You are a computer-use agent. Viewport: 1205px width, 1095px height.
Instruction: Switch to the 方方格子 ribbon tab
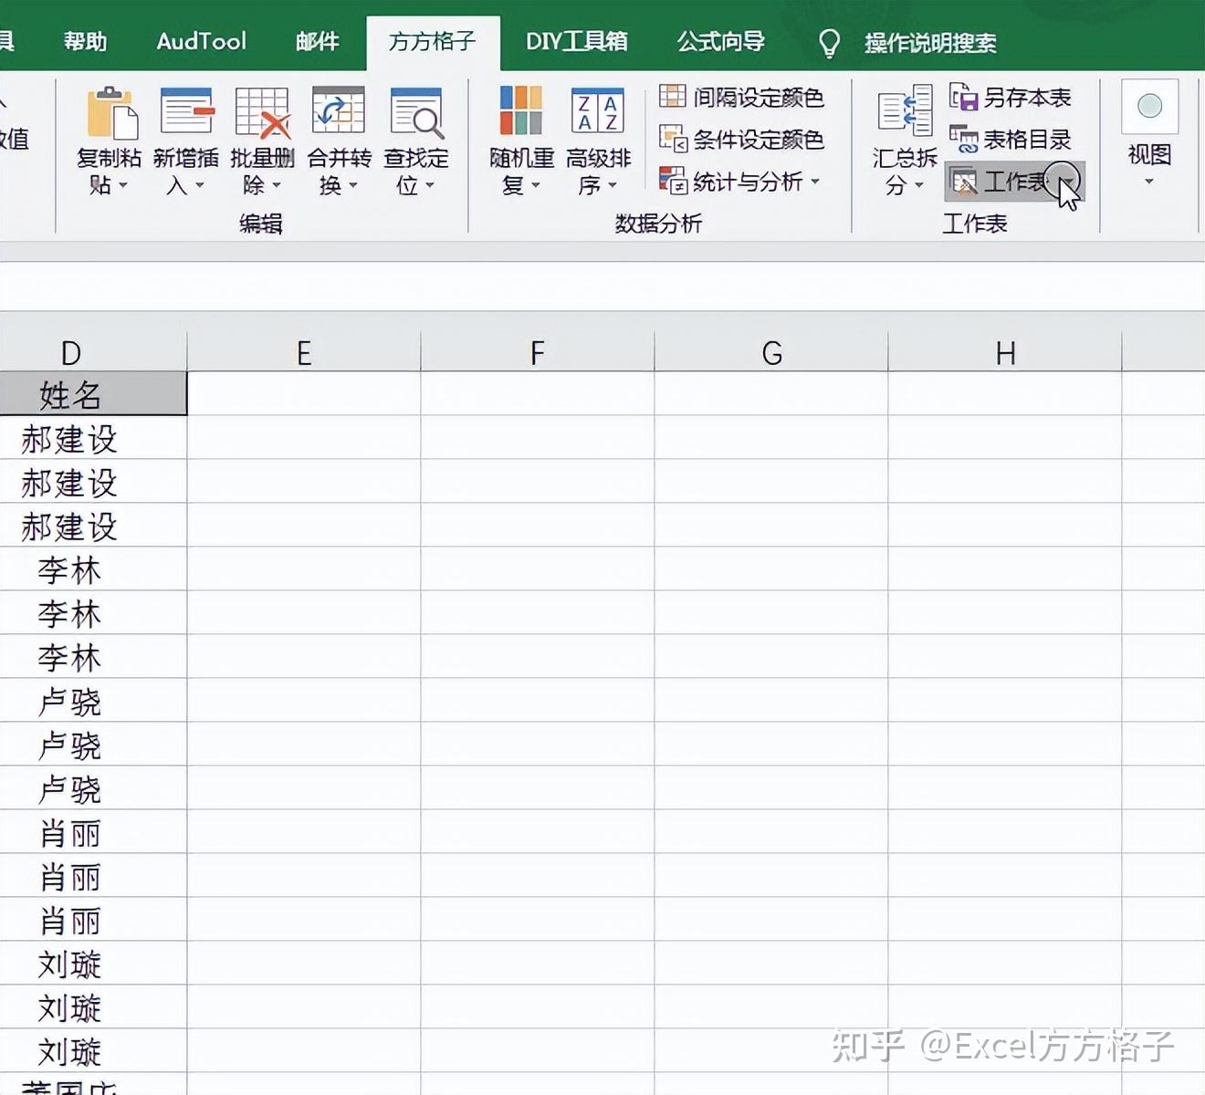click(x=433, y=41)
